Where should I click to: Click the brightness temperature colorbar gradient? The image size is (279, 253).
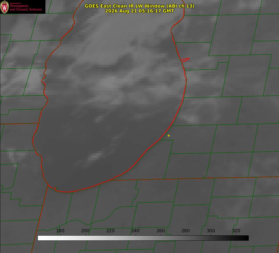click(x=143, y=238)
